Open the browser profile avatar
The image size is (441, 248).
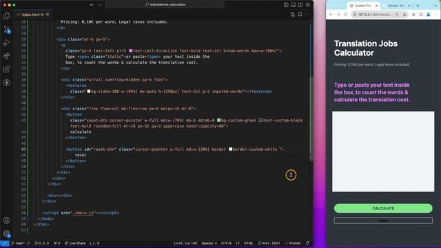point(429,14)
